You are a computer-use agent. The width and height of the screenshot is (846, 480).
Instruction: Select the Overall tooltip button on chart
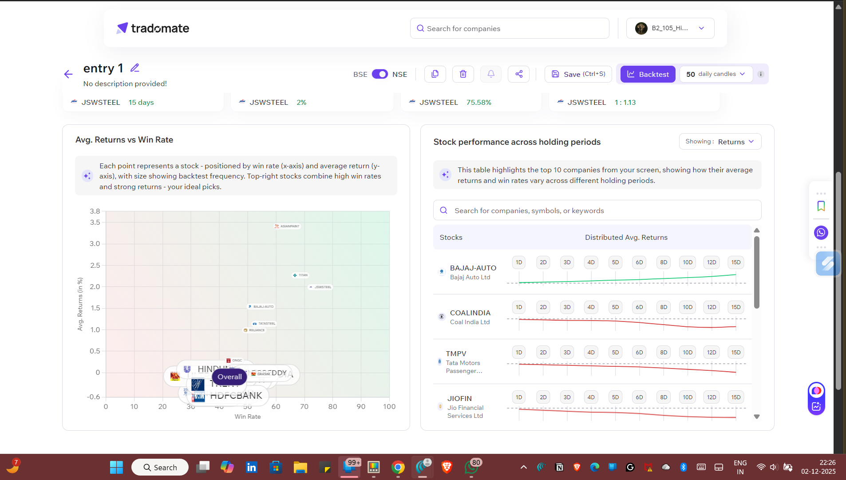click(229, 377)
